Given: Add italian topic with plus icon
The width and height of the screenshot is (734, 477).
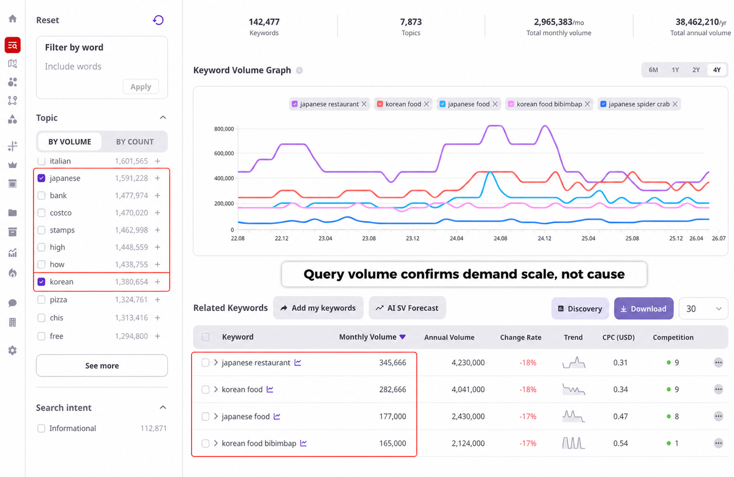Looking at the screenshot, I should point(158,161).
